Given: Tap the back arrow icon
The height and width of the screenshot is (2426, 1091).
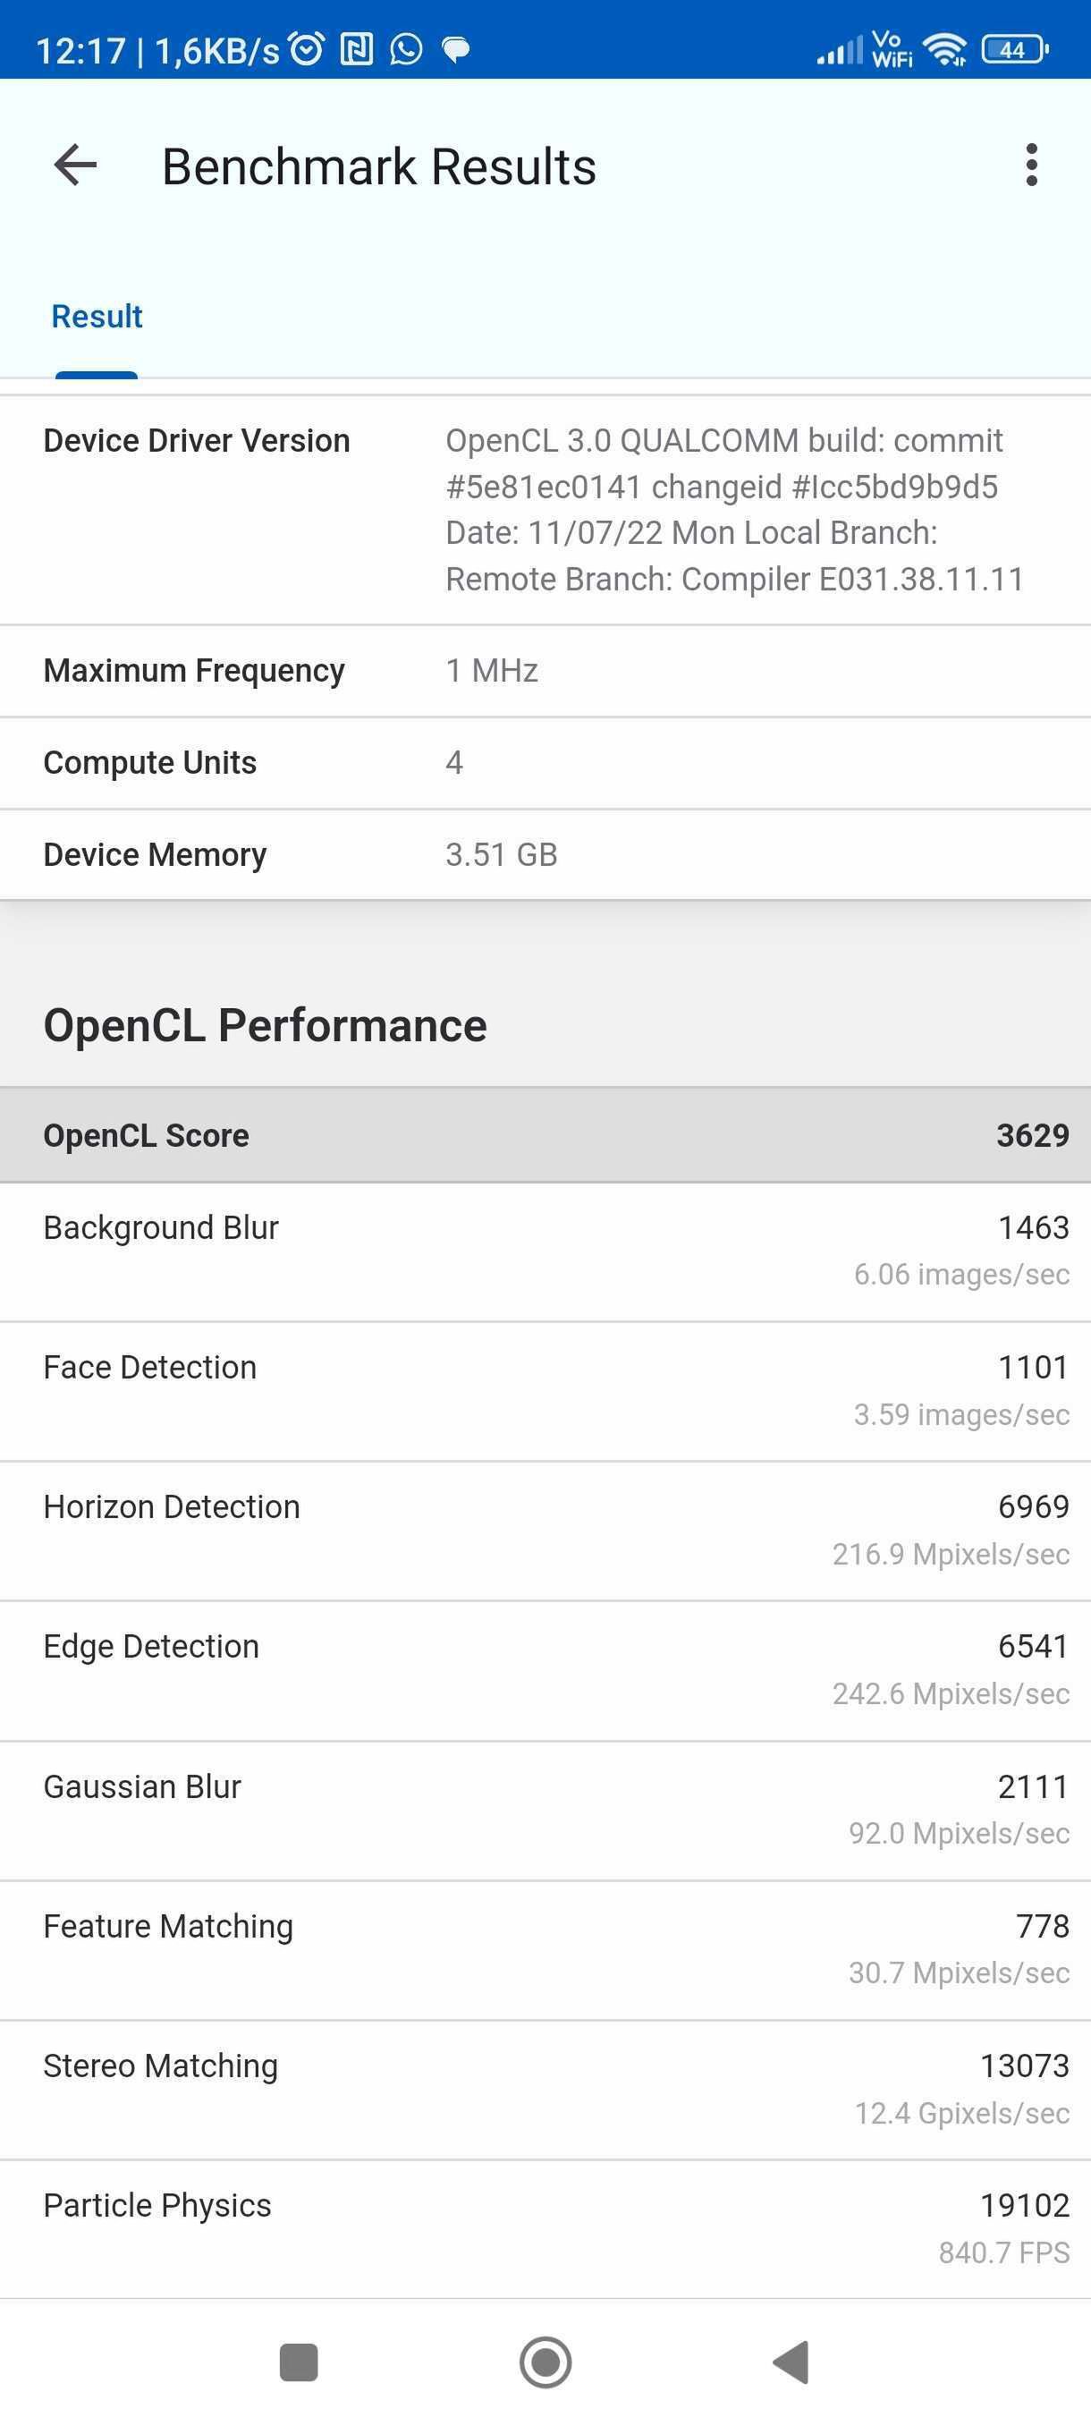Looking at the screenshot, I should [x=75, y=165].
